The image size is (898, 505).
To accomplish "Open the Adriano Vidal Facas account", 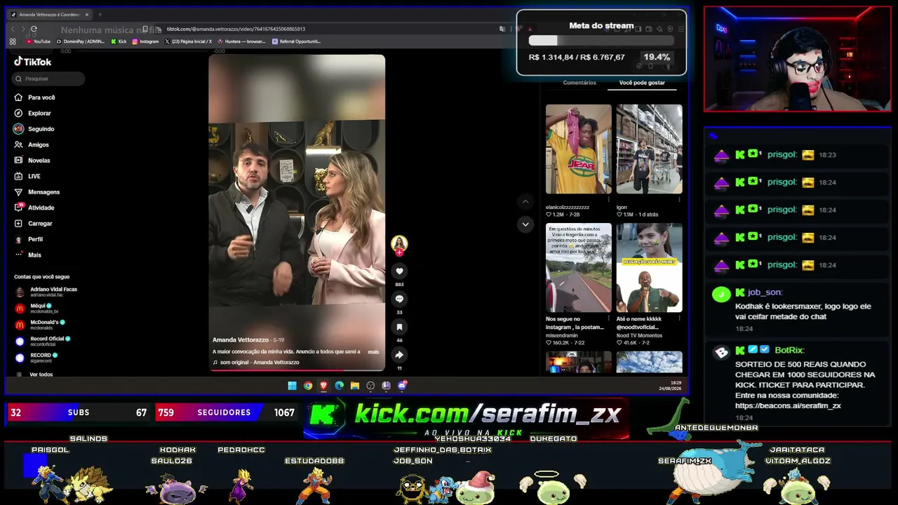I will pyautogui.click(x=46, y=292).
